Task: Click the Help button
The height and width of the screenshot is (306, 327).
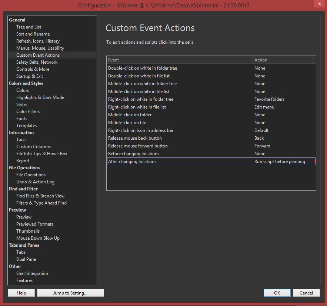Action: click(21, 293)
